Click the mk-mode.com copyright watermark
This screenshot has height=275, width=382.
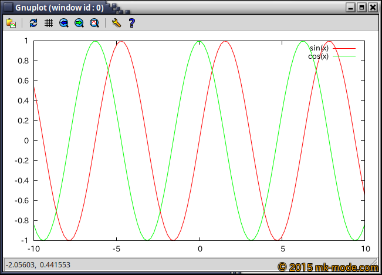328,267
